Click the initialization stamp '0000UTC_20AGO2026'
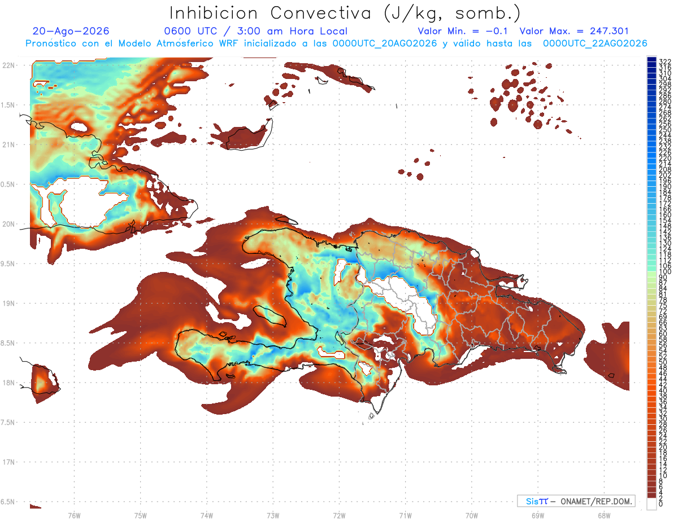The image size is (678, 523). click(385, 43)
